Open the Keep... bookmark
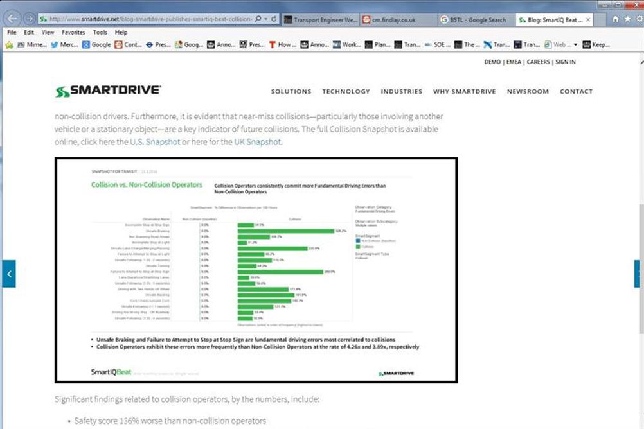 click(596, 45)
